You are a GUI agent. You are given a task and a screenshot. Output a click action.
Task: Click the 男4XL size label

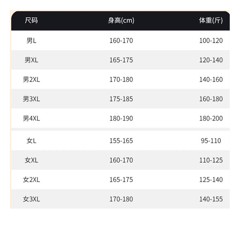click(x=31, y=118)
